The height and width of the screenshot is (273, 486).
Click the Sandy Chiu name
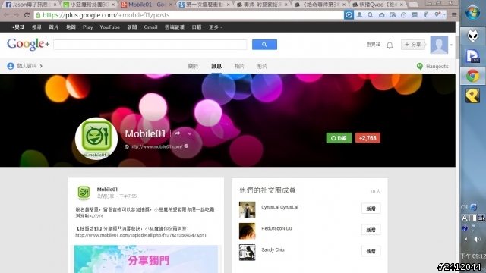273,249
